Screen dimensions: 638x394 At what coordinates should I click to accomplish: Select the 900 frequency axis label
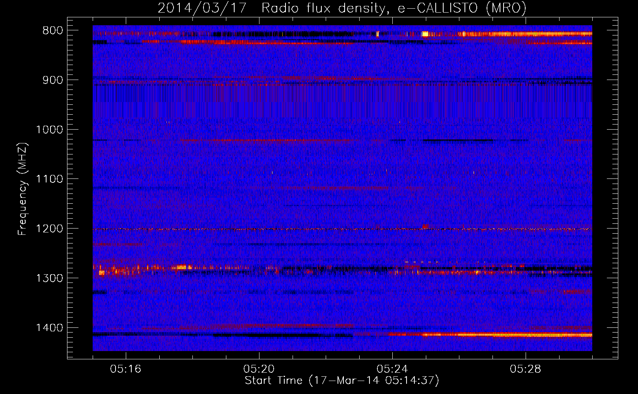(52, 80)
